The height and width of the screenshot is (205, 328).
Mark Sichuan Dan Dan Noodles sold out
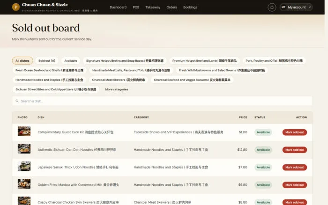tap(295, 150)
